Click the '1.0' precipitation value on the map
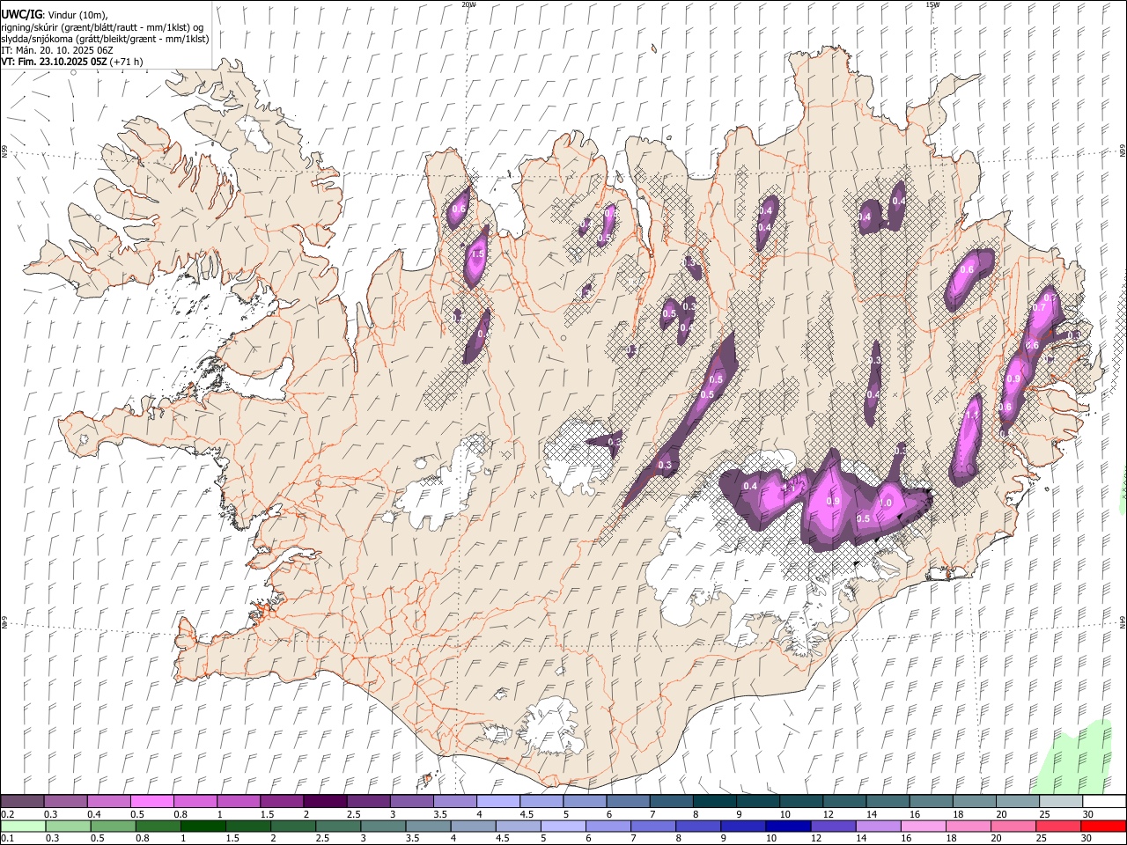Viewport: 1127px width, 845px height. pos(886,503)
